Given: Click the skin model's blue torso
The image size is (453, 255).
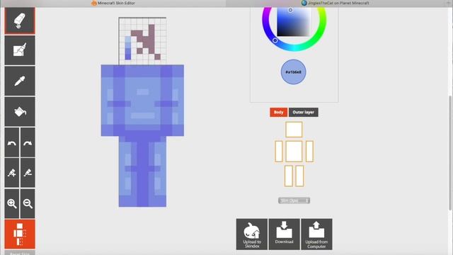Looking at the screenshot, I should tap(142, 101).
